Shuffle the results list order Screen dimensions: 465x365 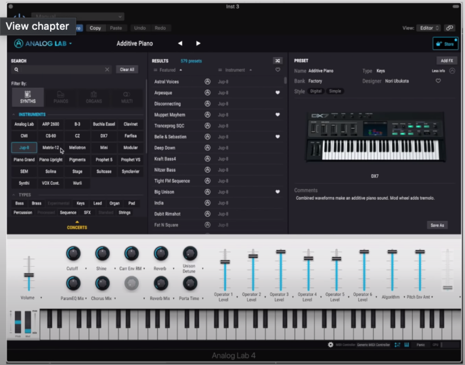[278, 61]
